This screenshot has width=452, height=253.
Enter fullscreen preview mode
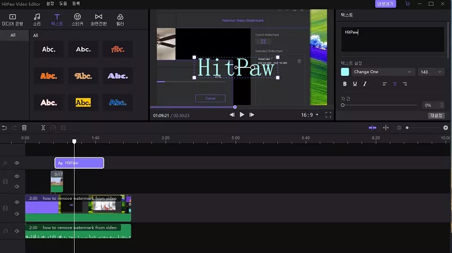[x=328, y=115]
